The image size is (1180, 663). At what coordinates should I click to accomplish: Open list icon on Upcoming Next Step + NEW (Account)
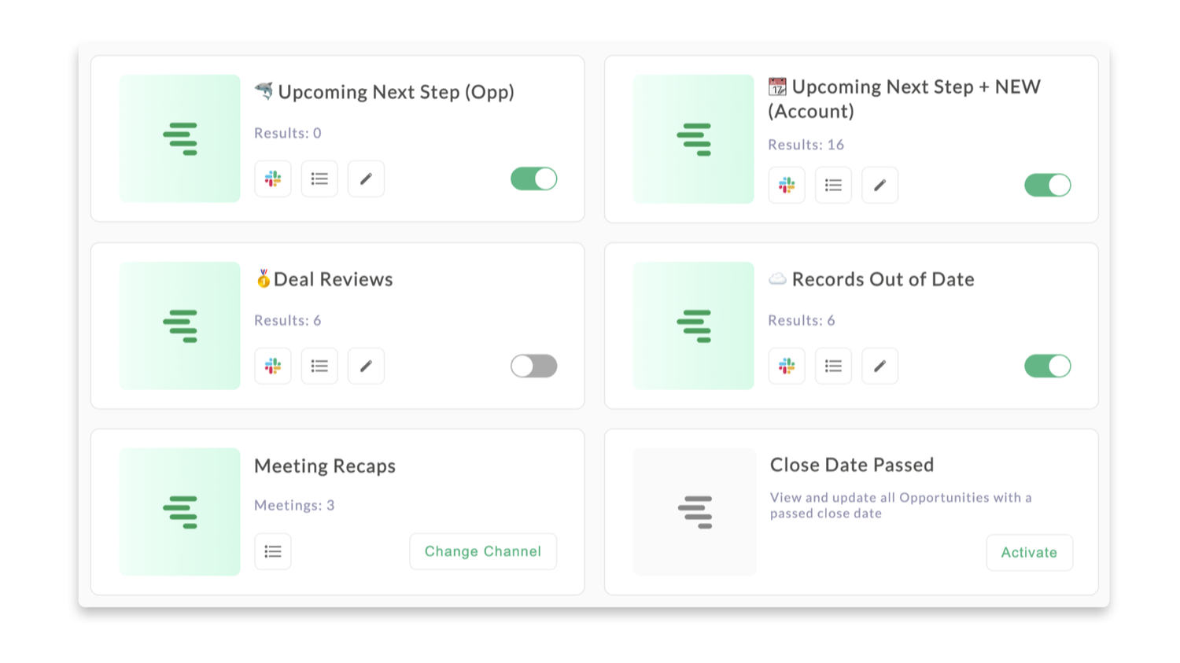(x=833, y=186)
